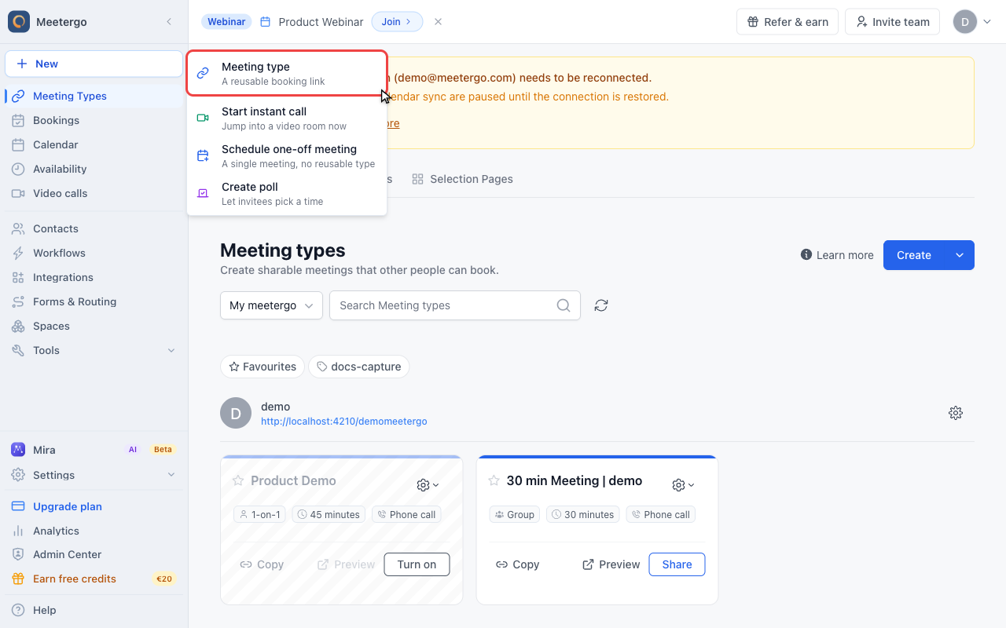Click the New button in sidebar
Viewport: 1006px width, 628px height.
(x=94, y=64)
